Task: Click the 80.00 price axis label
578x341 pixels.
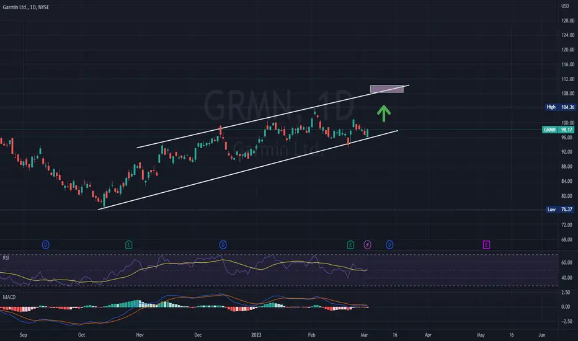Action: (x=567, y=196)
